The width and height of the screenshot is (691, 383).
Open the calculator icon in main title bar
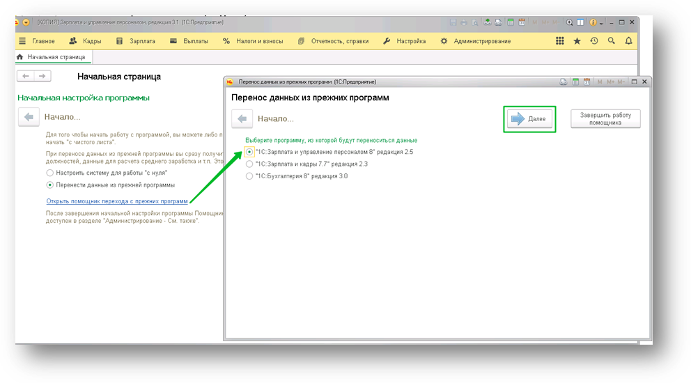(511, 22)
